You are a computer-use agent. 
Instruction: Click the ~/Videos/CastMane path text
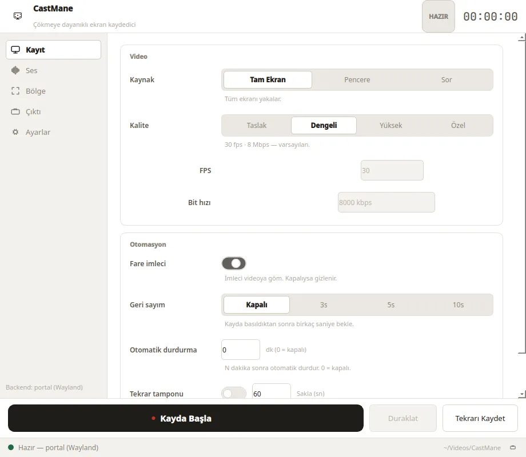[x=472, y=448]
